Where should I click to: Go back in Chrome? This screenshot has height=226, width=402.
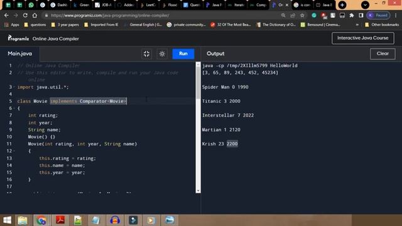(6, 15)
